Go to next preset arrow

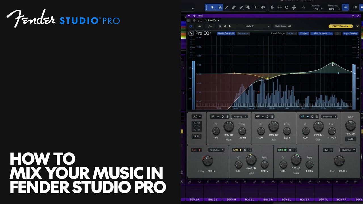[x=230, y=26]
